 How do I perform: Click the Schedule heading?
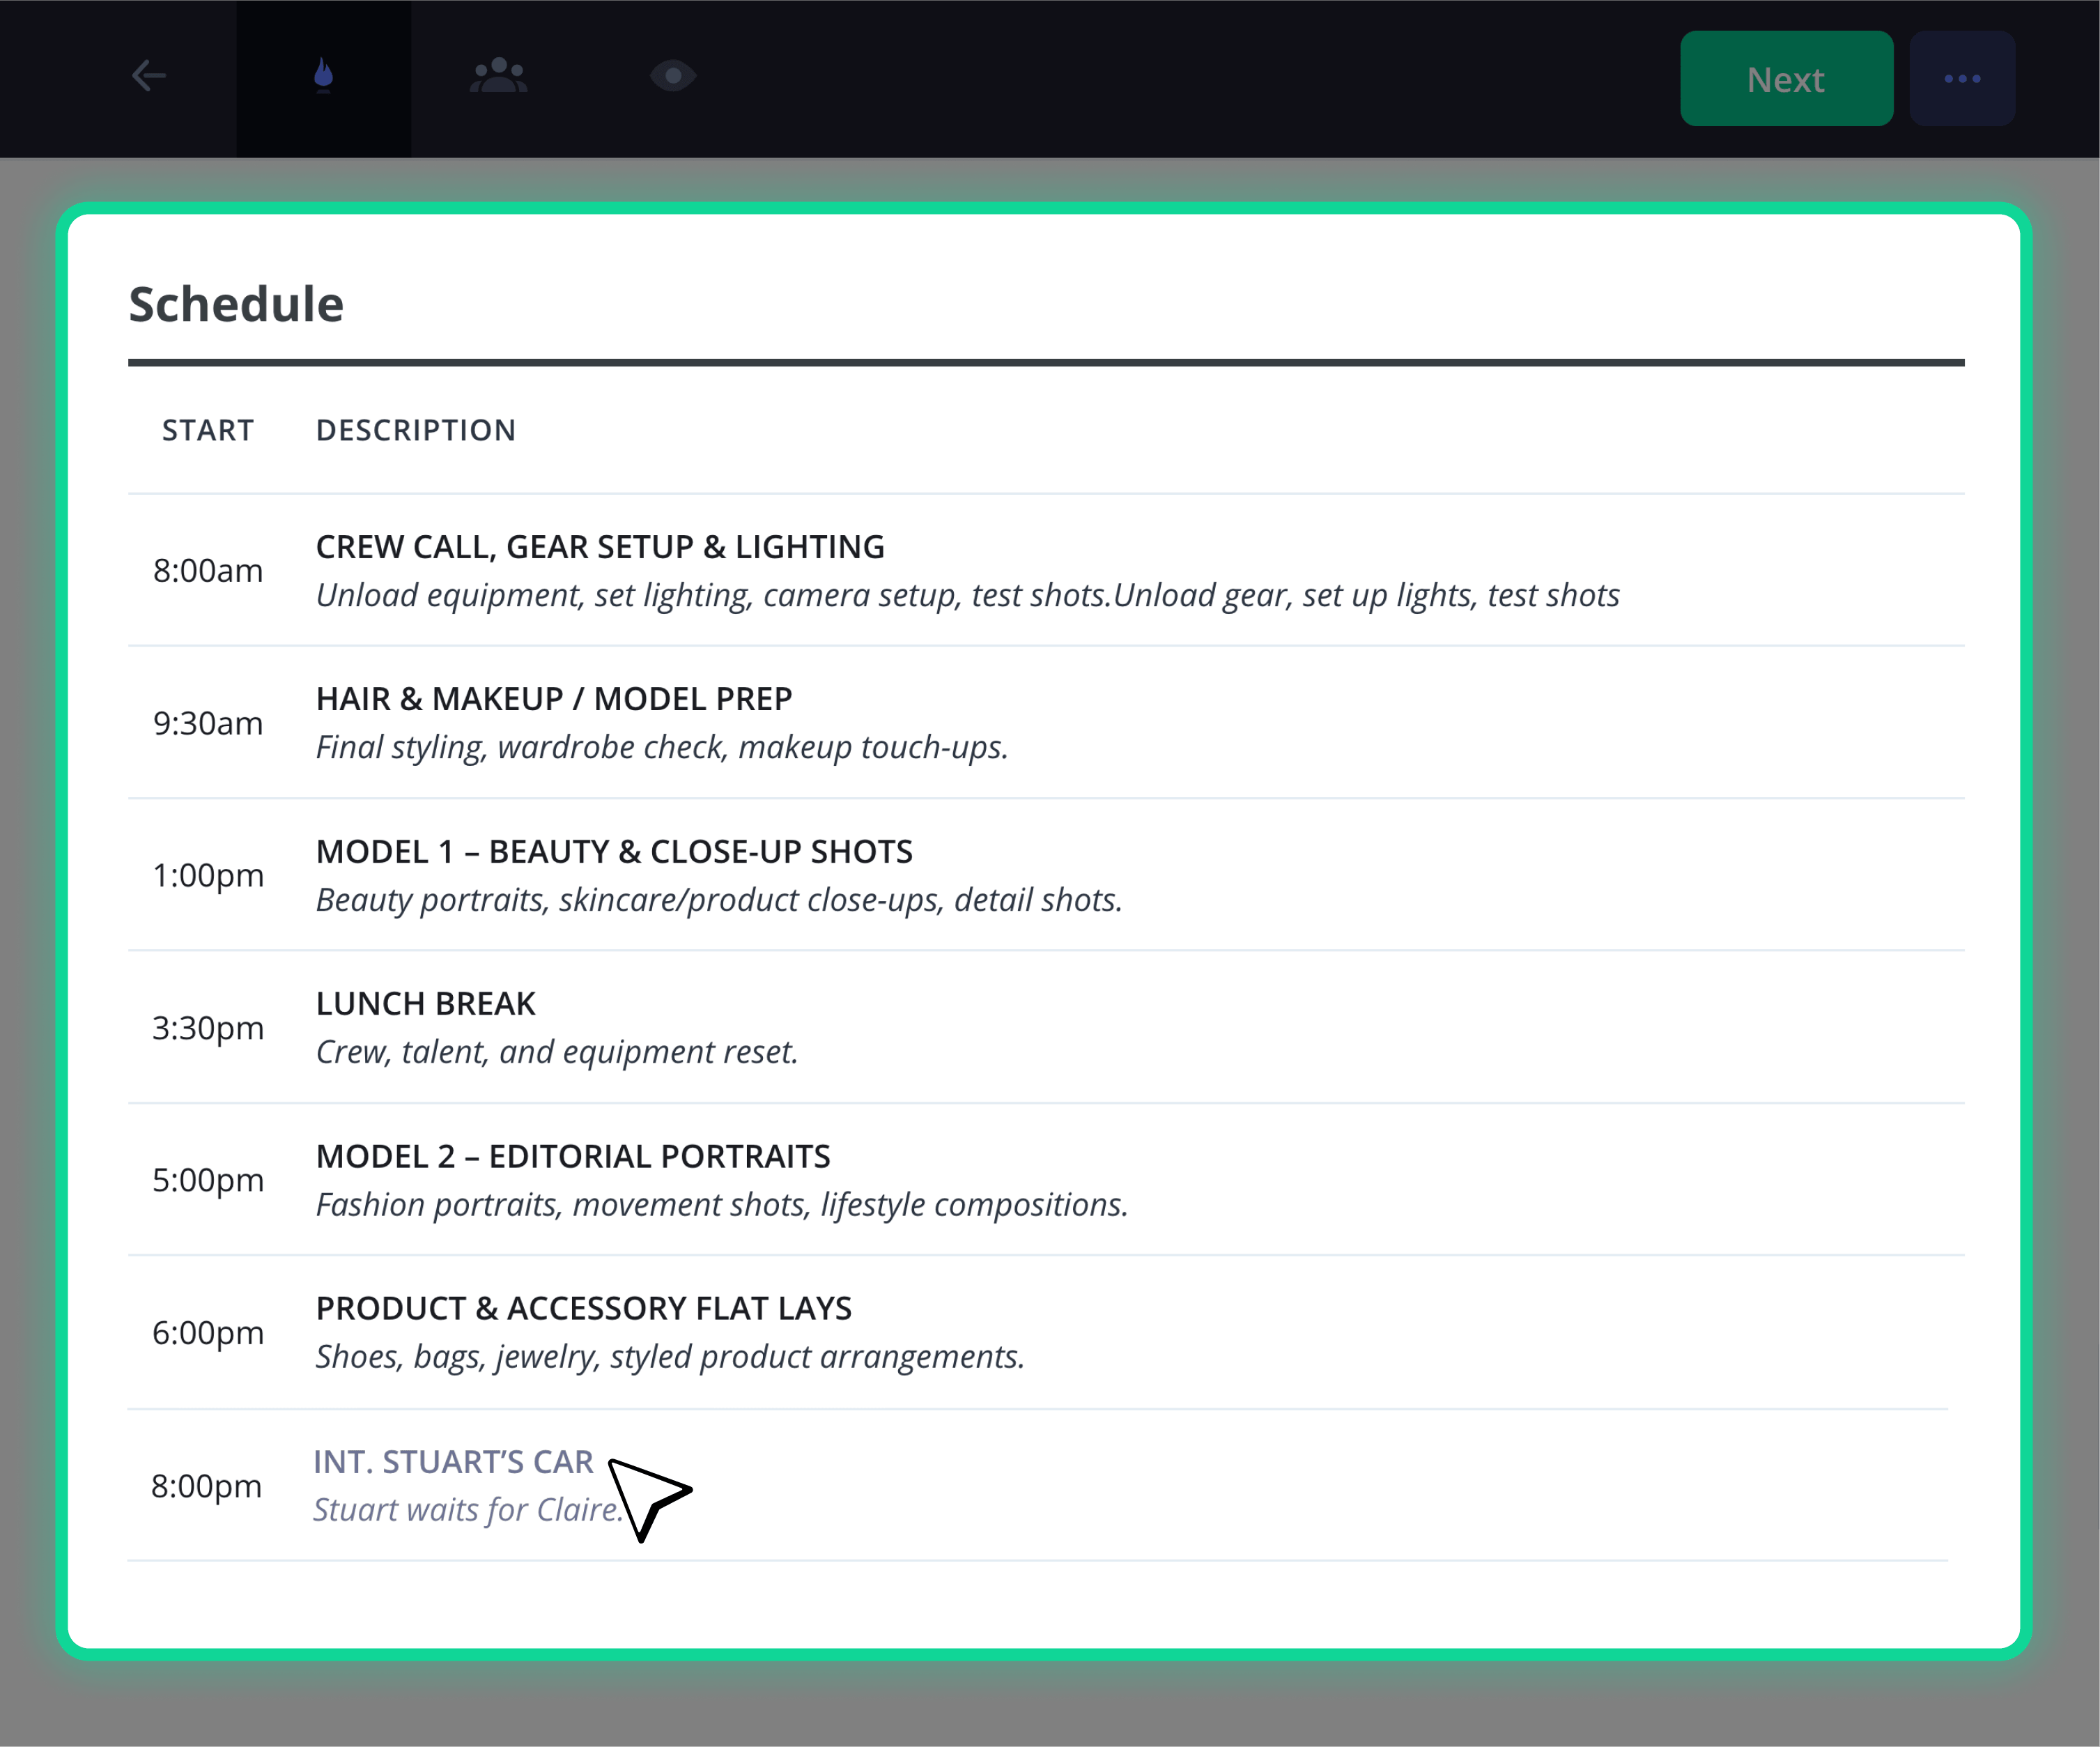[x=236, y=304]
